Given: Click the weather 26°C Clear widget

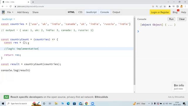Looking at the screenshot, I should click(139, 103).
